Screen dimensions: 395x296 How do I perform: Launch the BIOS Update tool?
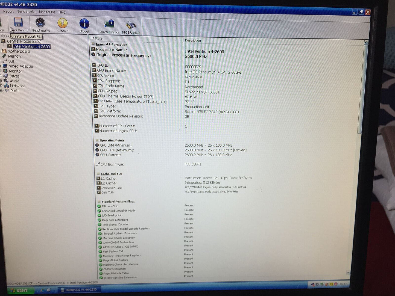(131, 25)
